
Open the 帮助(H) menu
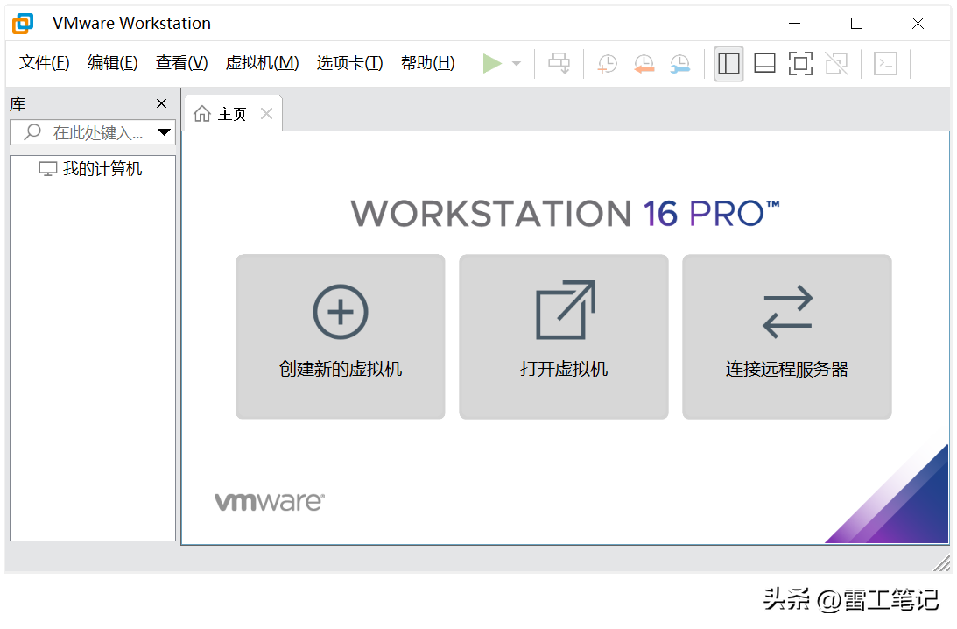(x=426, y=63)
